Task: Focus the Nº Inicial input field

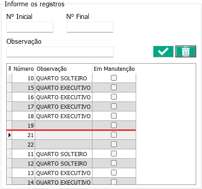Action: point(30,27)
